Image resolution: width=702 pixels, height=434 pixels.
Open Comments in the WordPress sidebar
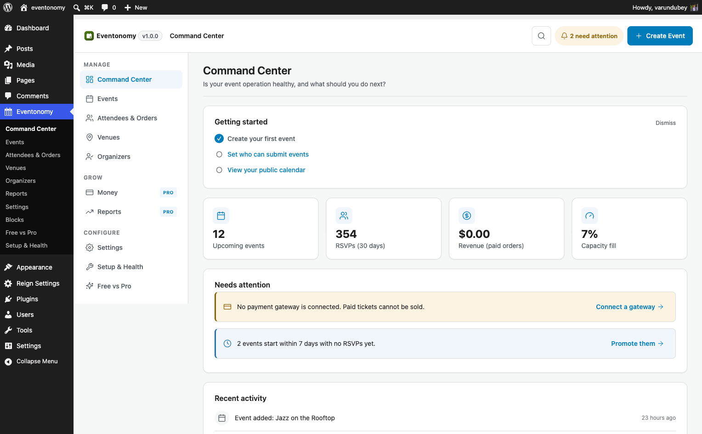point(37,96)
